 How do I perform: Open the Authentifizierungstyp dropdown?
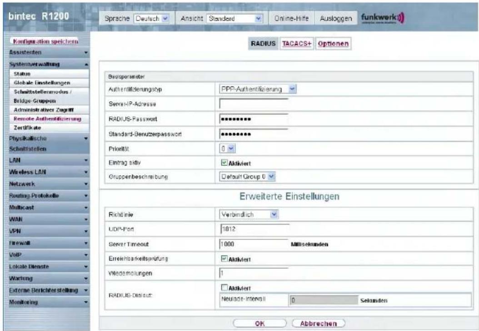coord(258,89)
